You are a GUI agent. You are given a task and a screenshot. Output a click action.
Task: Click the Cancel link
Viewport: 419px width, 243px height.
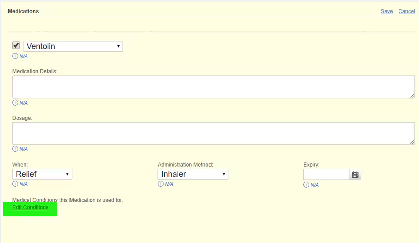(x=407, y=11)
